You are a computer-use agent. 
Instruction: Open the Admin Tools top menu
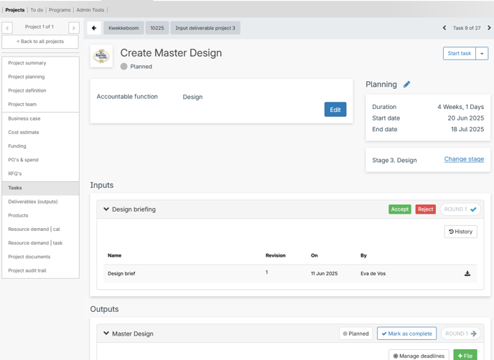coord(90,10)
